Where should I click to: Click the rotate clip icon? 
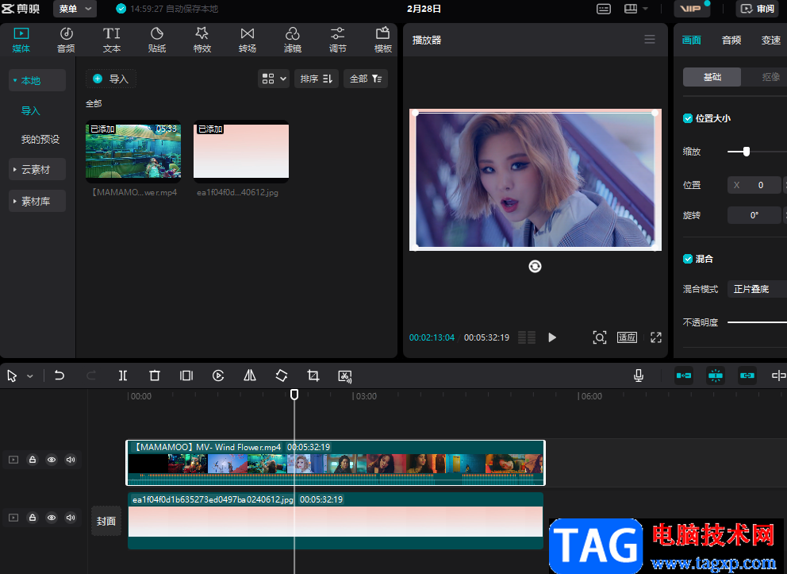(x=282, y=376)
